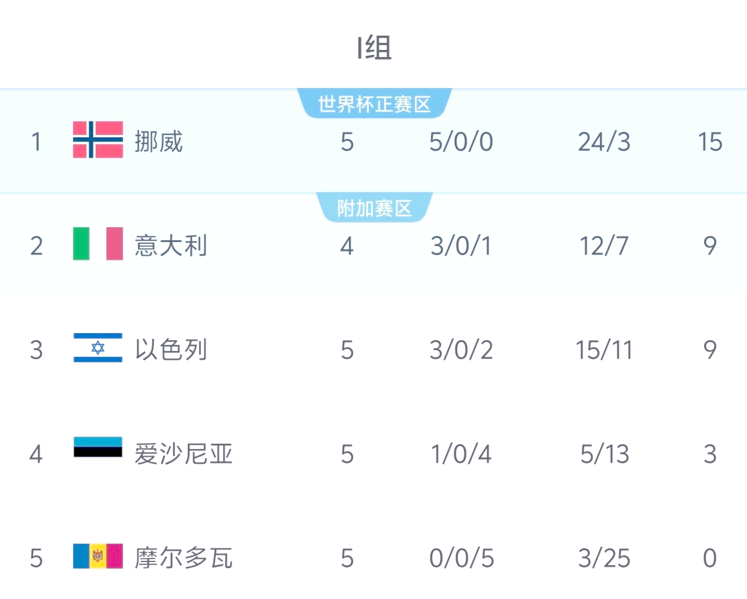Click Israel's 3/0/2 record
Viewport: 747px width, 599px height.
pyautogui.click(x=461, y=350)
